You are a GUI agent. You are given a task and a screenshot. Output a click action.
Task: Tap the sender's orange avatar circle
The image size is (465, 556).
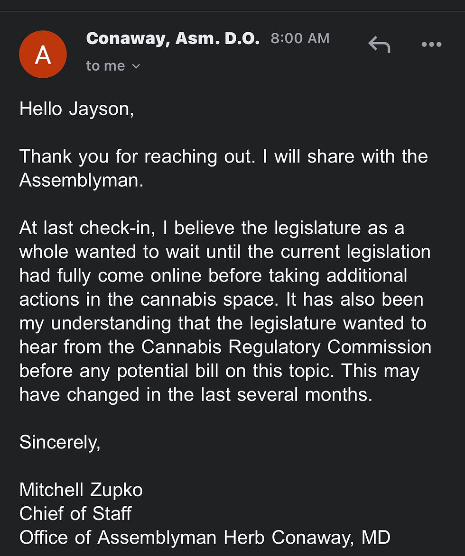coord(43,55)
